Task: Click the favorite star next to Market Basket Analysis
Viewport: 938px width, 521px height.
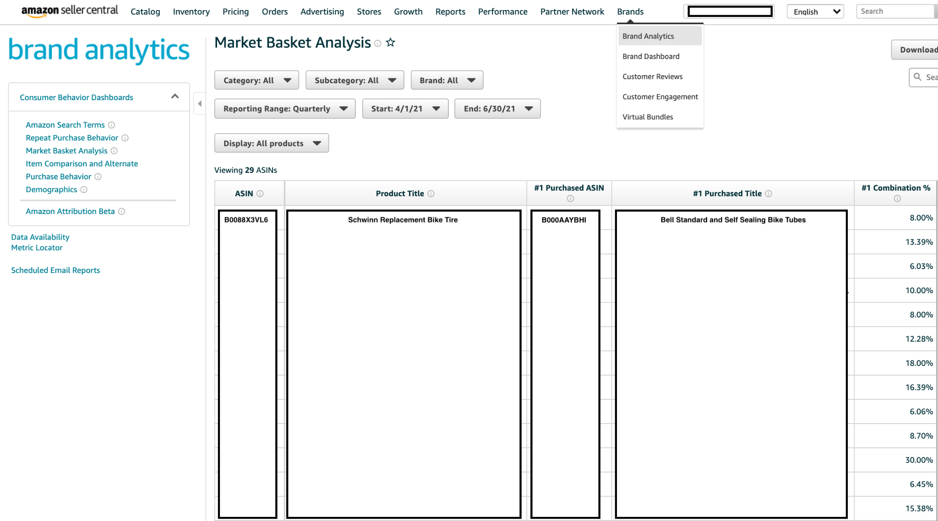Action: click(390, 43)
